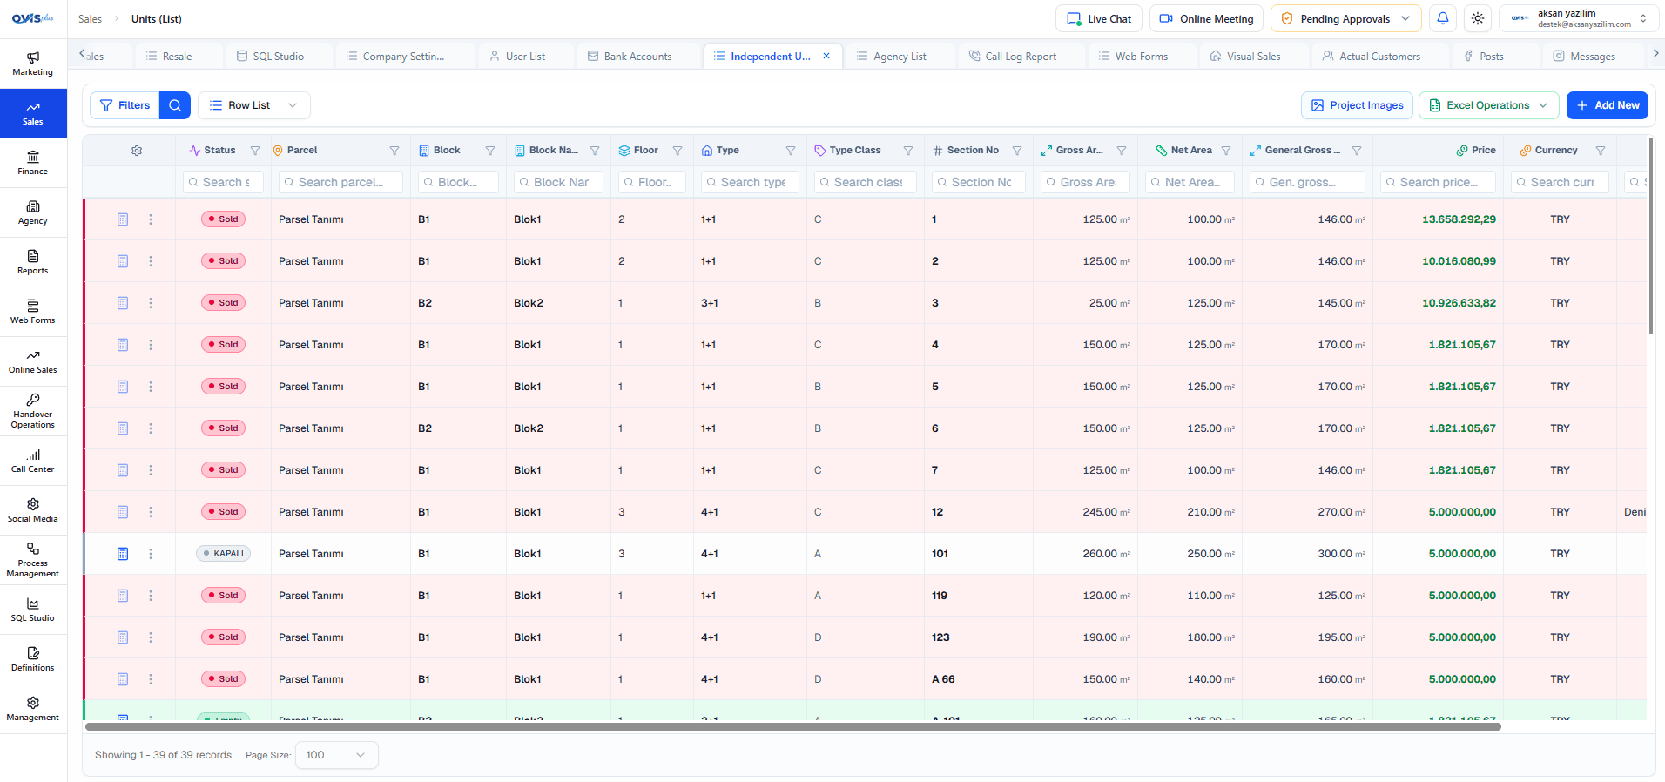Start a Live Chat
The image size is (1665, 782).
coord(1099,18)
